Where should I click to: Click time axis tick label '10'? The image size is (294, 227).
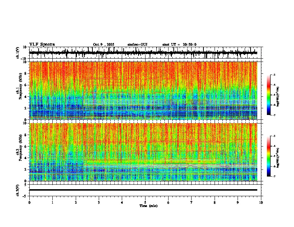[261, 203]
